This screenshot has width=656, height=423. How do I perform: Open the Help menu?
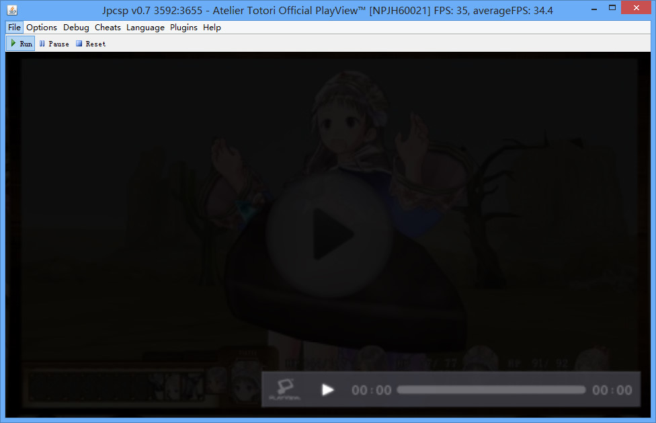click(212, 27)
